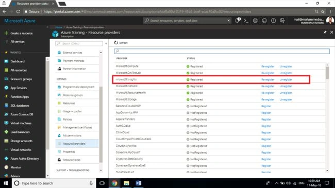Click the provider filter search field
Viewport: 335px width, 188px height.
pyautogui.click(x=222, y=51)
